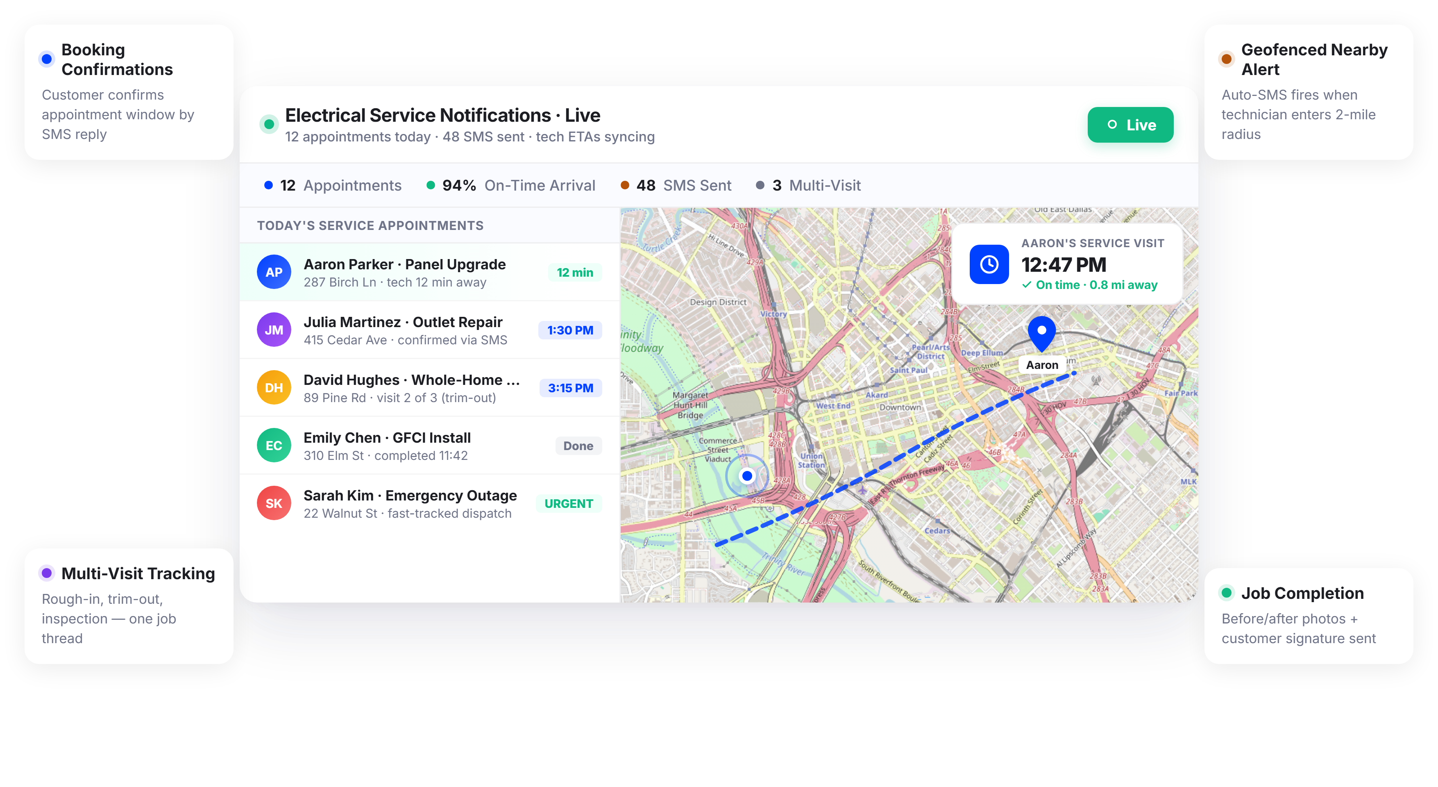Viewport: 1438px width, 787px height.
Task: Open SK avatar for Sarah Kim
Action: click(274, 503)
